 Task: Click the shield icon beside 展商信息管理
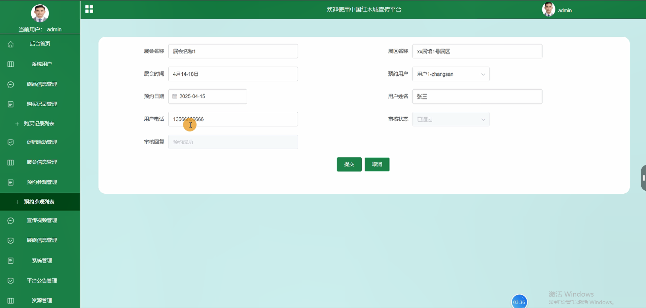click(x=10, y=240)
